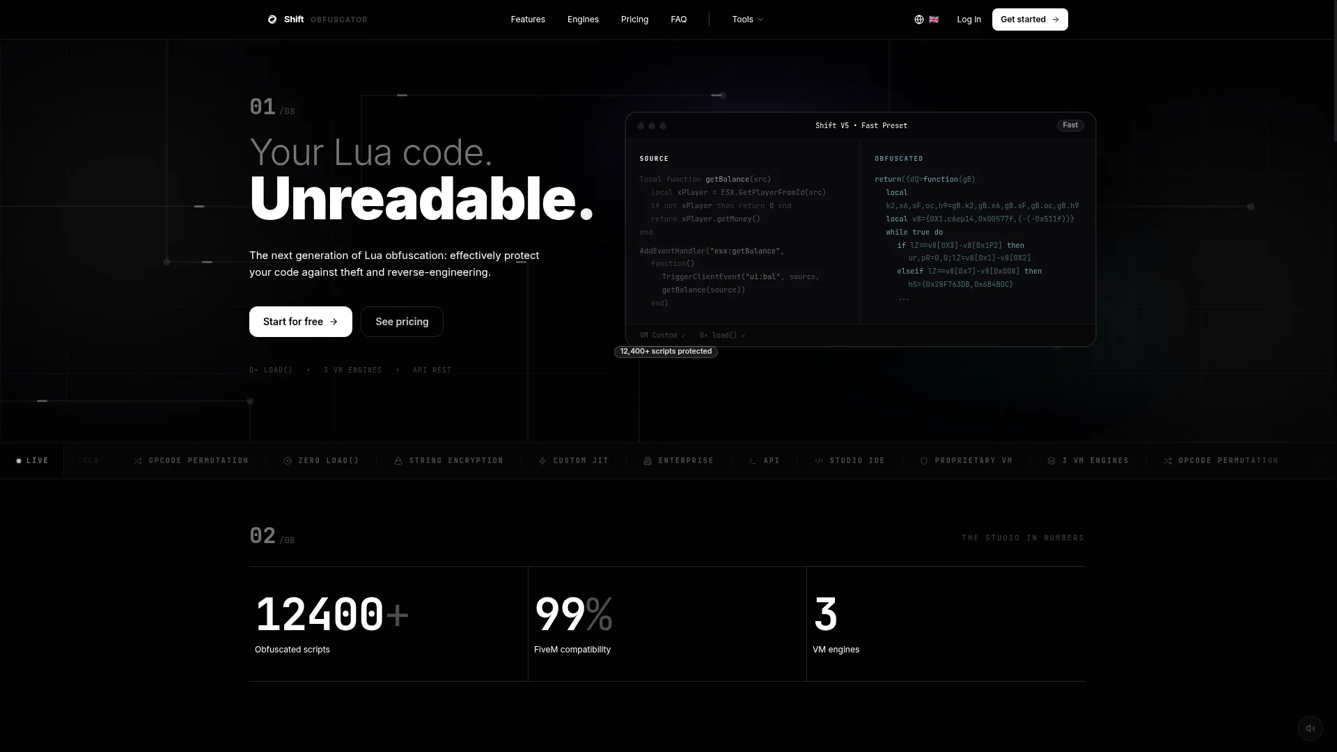Click the '0× load()' code window status
Screen dimensions: 1337x752
(x=722, y=336)
